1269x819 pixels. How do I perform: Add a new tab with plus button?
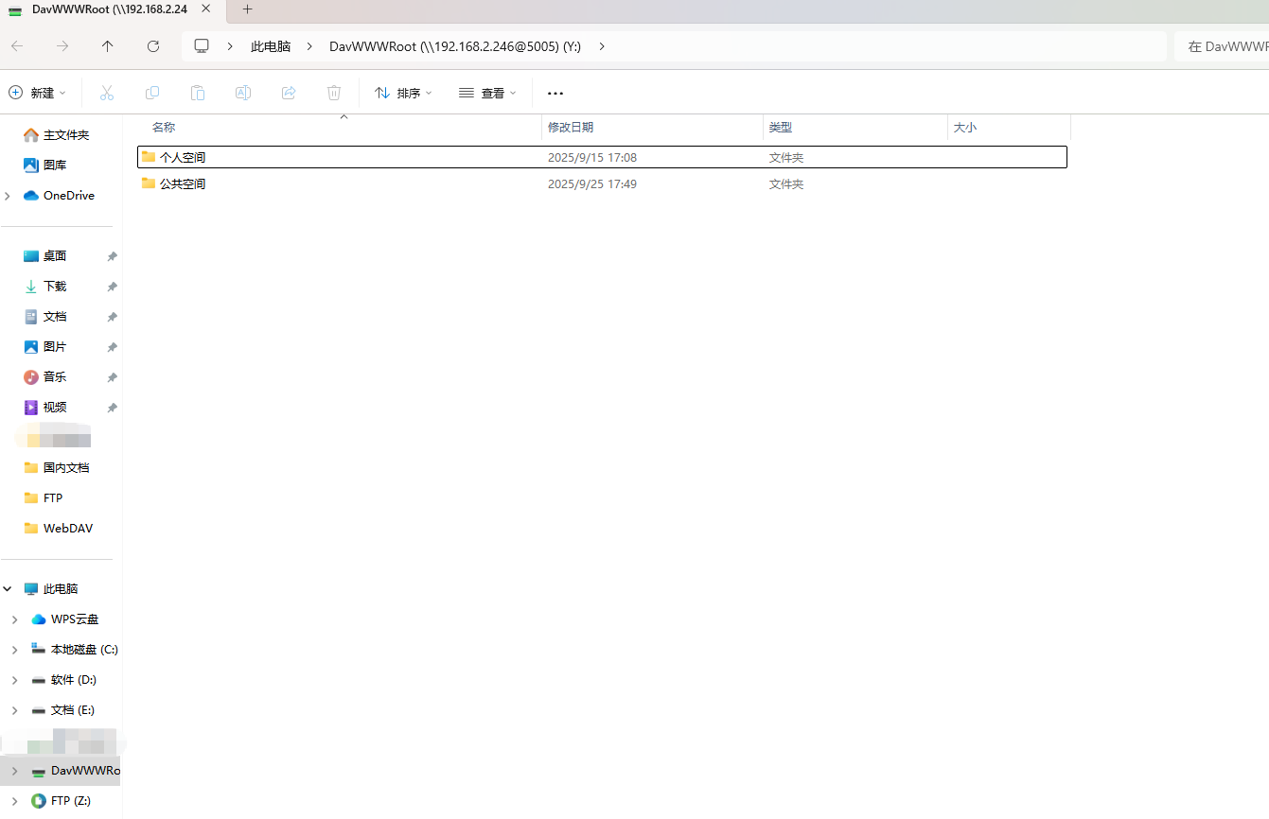pyautogui.click(x=248, y=9)
